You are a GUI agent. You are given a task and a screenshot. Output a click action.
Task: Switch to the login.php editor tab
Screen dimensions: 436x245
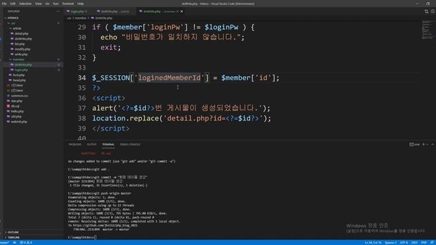tap(77, 12)
